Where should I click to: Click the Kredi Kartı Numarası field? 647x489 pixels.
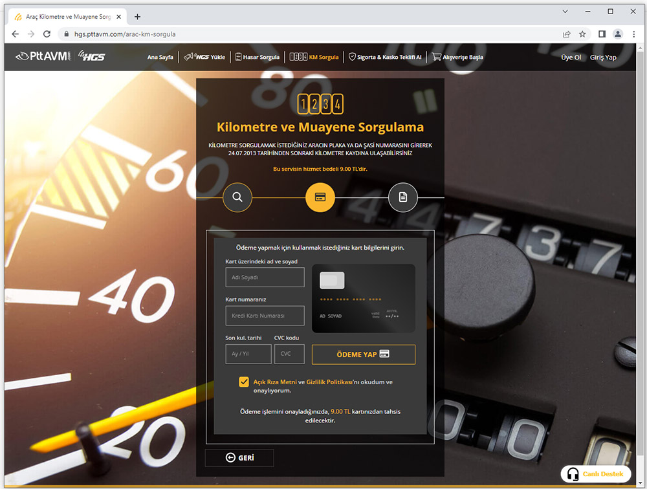(x=265, y=316)
